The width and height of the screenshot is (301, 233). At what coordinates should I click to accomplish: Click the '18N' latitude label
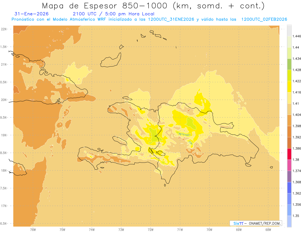point(4,170)
